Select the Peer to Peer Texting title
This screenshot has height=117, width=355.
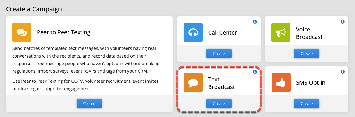(64, 32)
